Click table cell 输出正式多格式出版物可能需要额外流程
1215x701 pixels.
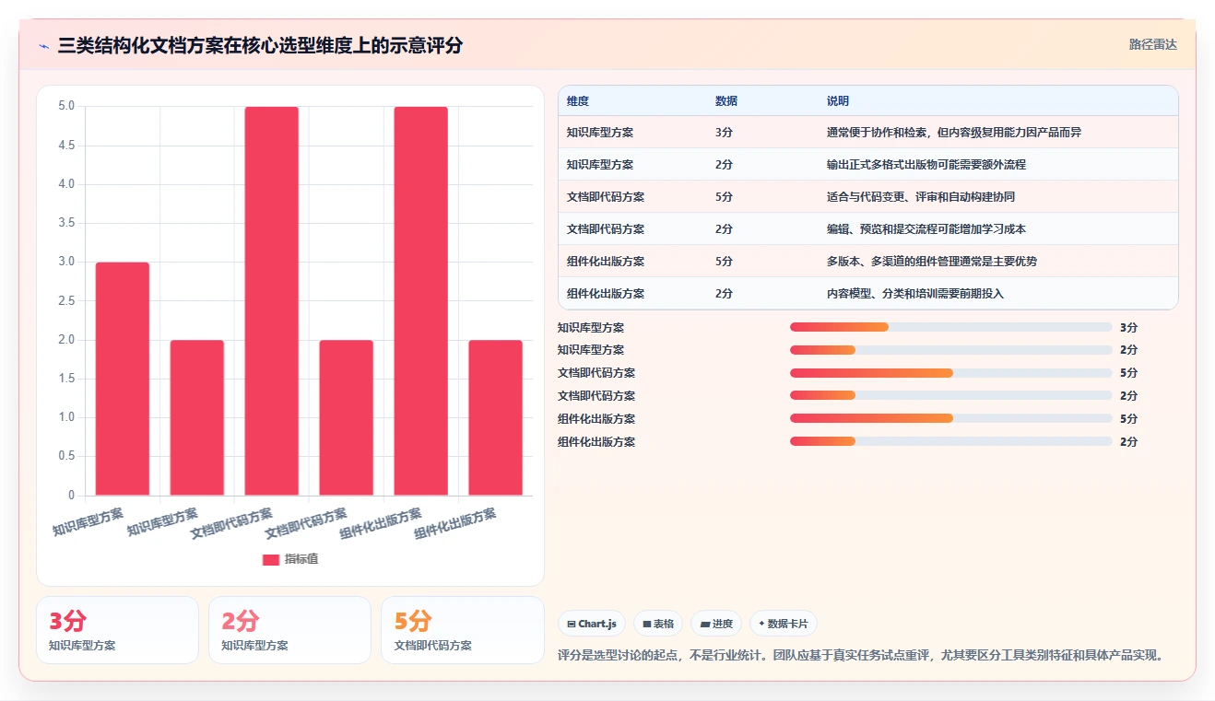point(926,165)
